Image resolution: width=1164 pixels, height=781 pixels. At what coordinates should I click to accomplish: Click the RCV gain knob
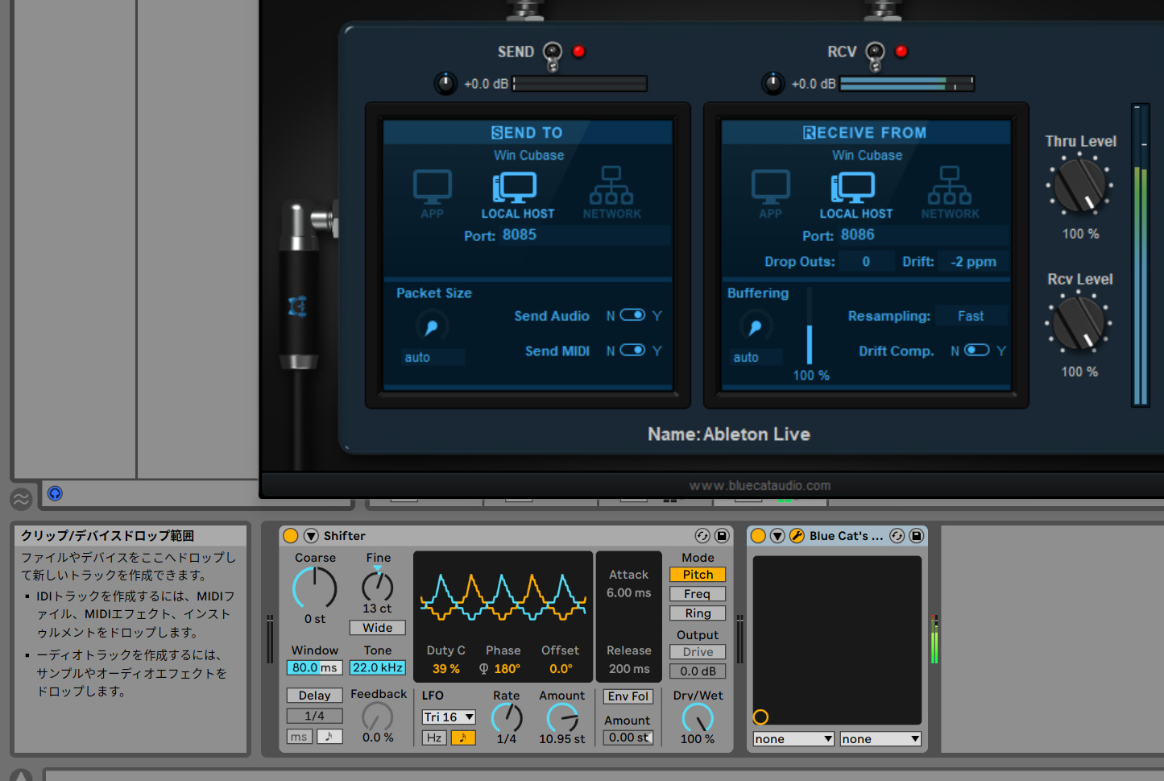pos(773,83)
